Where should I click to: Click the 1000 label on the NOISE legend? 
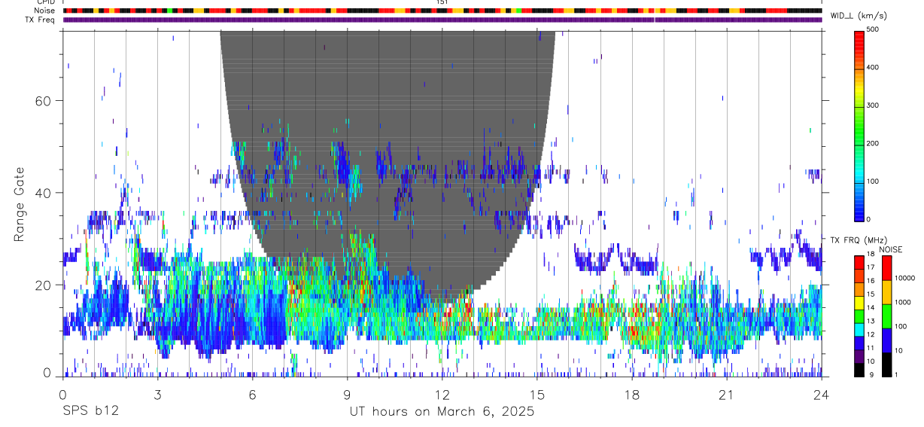(904, 302)
